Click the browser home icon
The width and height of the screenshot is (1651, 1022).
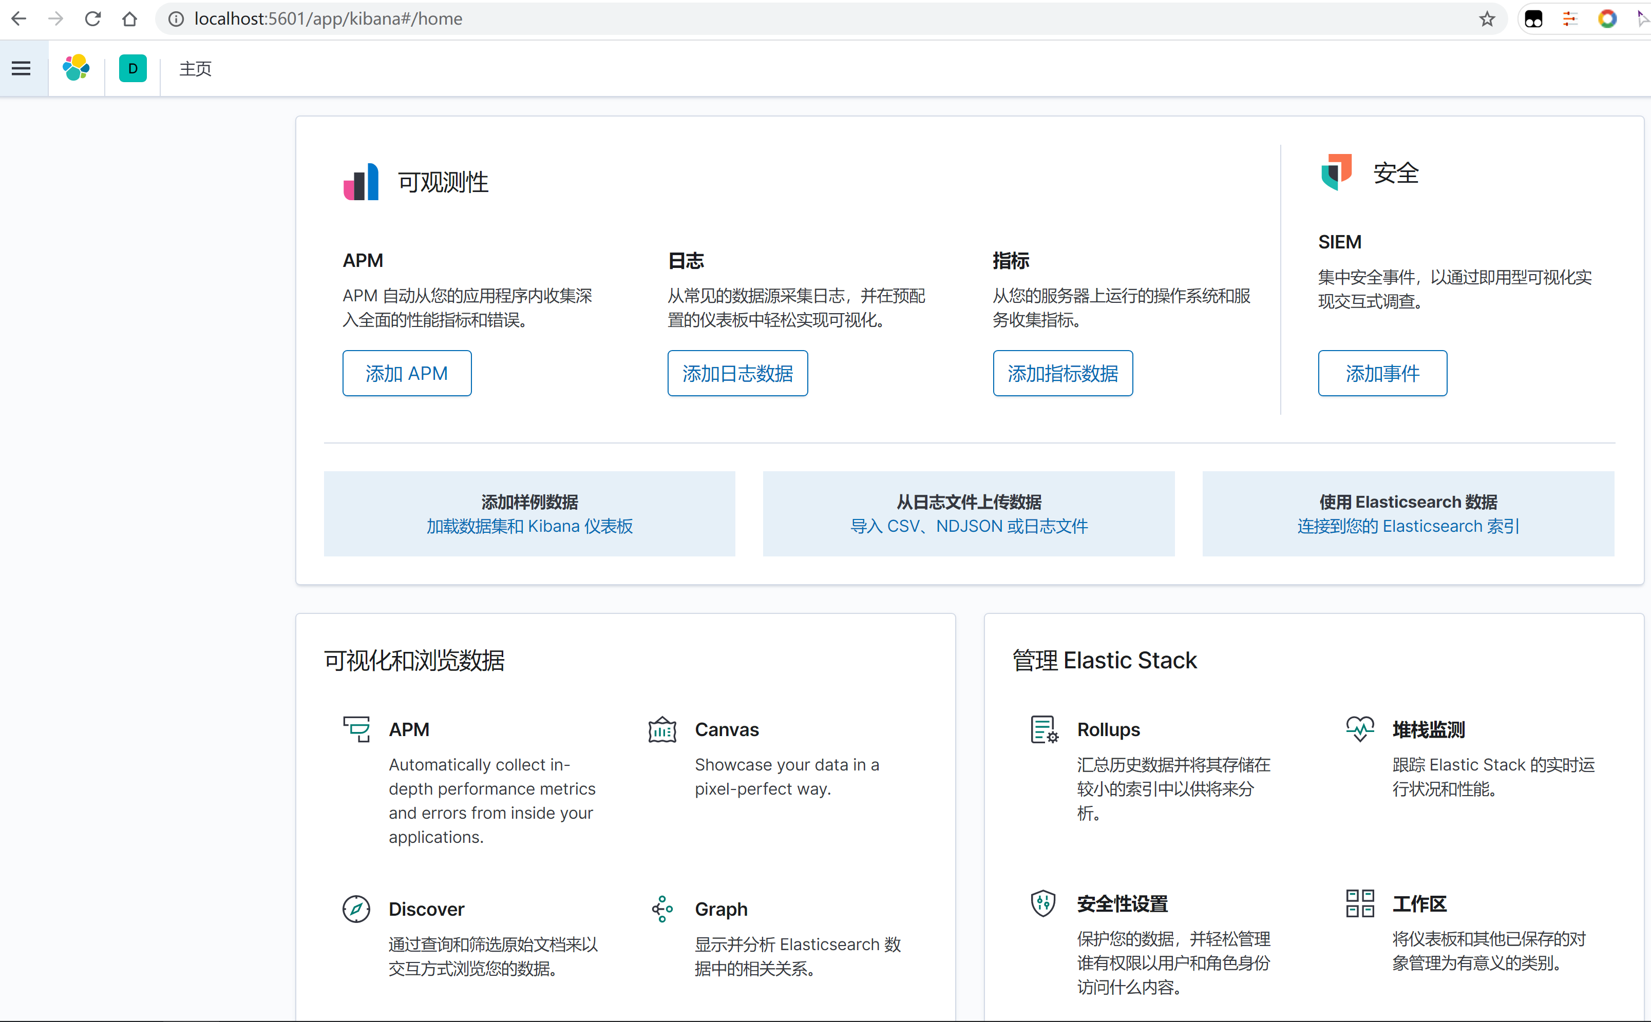130,19
